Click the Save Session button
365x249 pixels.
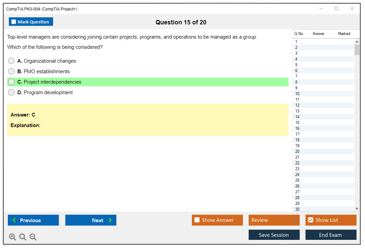point(274,235)
